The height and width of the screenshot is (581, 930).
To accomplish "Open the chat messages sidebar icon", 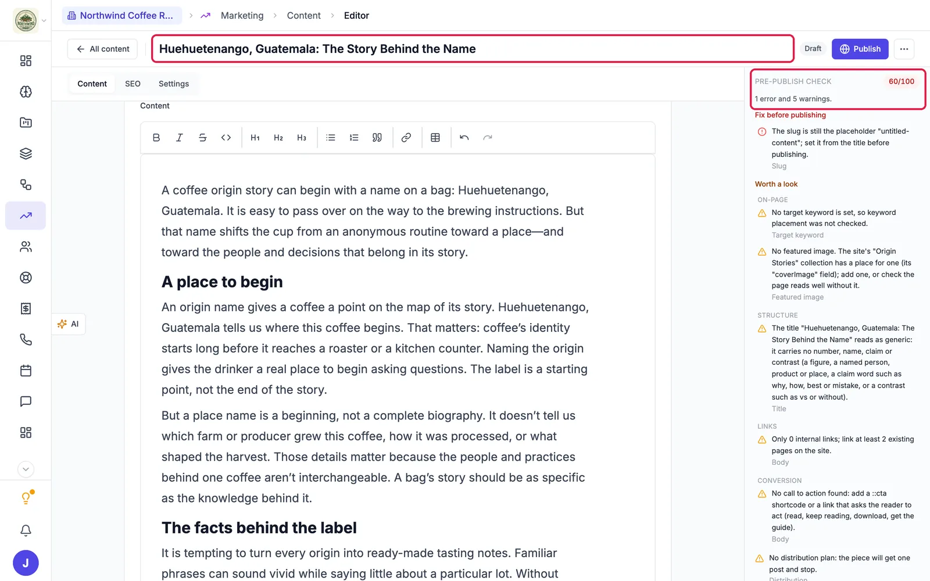I will pyautogui.click(x=26, y=401).
